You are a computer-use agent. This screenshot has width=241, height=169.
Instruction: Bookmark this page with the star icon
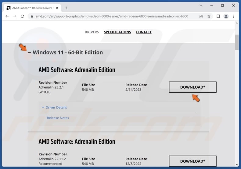coord(209,16)
